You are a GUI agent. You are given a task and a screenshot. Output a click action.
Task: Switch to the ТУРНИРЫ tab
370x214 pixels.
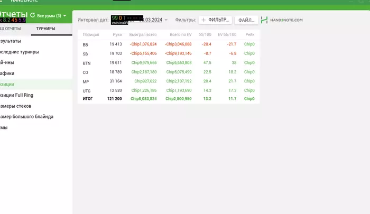coord(46,29)
